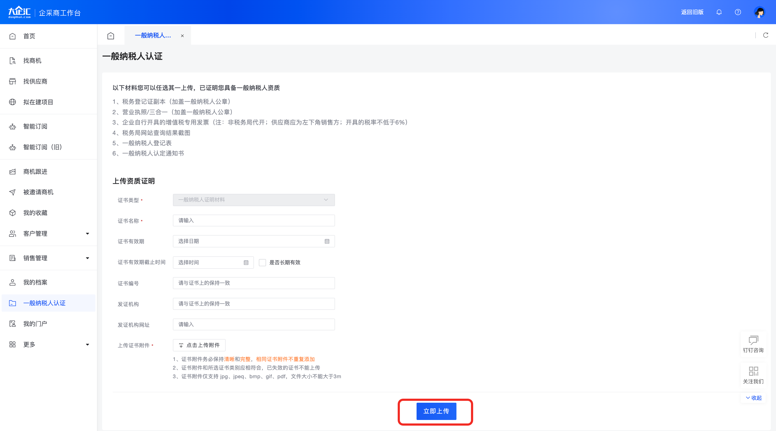The width and height of the screenshot is (776, 431).
Task: Click the 找商机 document search icon
Action: point(12,61)
